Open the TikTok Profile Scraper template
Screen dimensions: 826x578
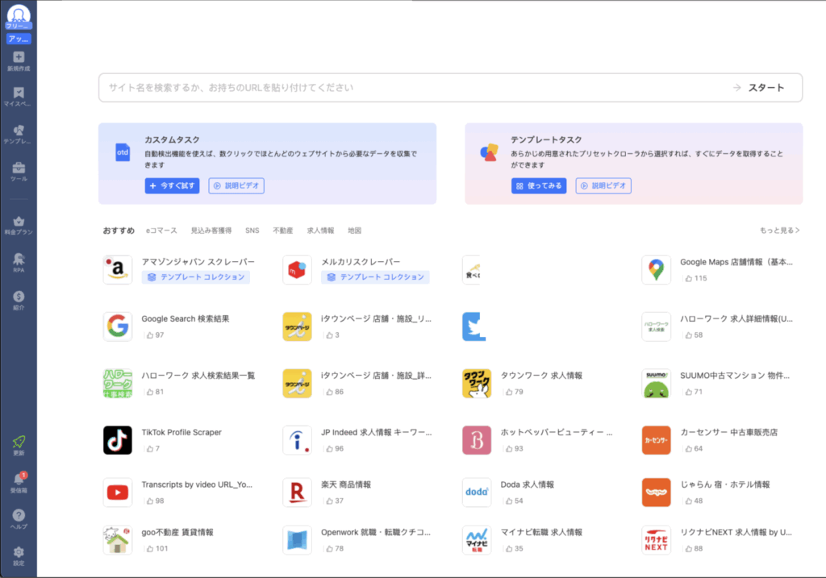tap(181, 433)
